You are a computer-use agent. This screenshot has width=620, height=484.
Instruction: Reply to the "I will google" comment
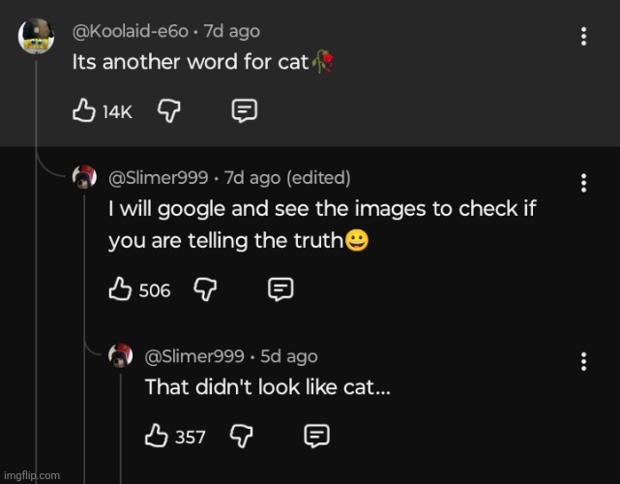[x=280, y=289]
